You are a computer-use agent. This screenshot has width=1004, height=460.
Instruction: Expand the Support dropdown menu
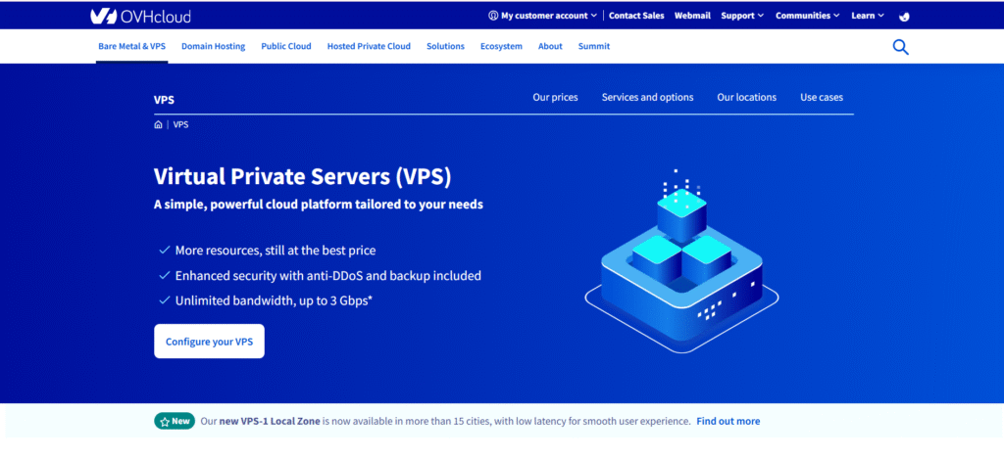click(x=743, y=16)
